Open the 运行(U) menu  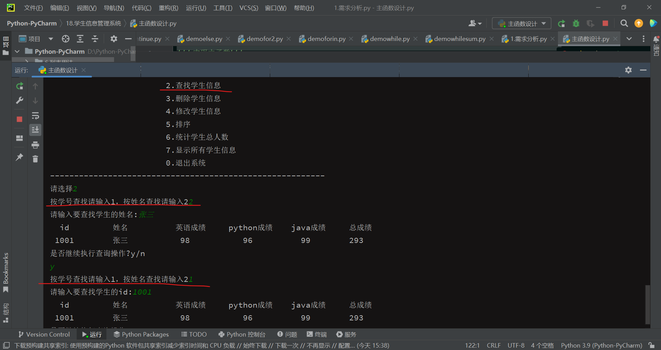coord(196,8)
